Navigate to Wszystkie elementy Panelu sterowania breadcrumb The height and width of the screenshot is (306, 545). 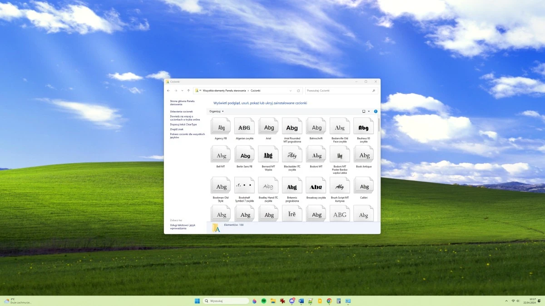224,90
